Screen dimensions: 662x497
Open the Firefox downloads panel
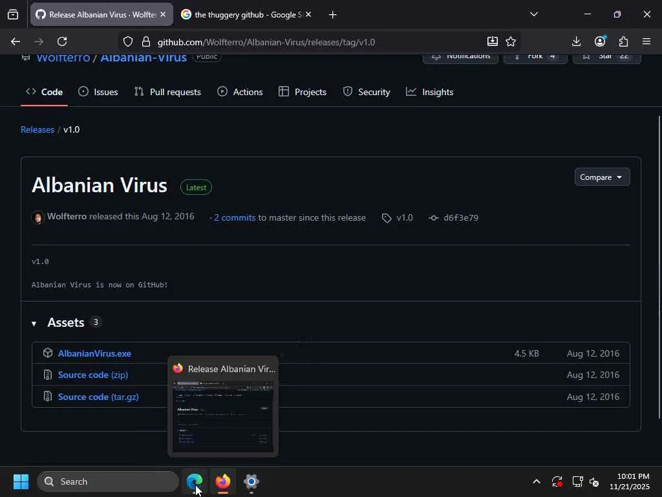click(576, 41)
